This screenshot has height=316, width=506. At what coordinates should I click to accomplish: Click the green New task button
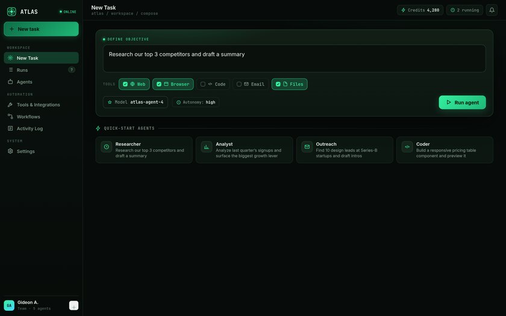(x=41, y=29)
